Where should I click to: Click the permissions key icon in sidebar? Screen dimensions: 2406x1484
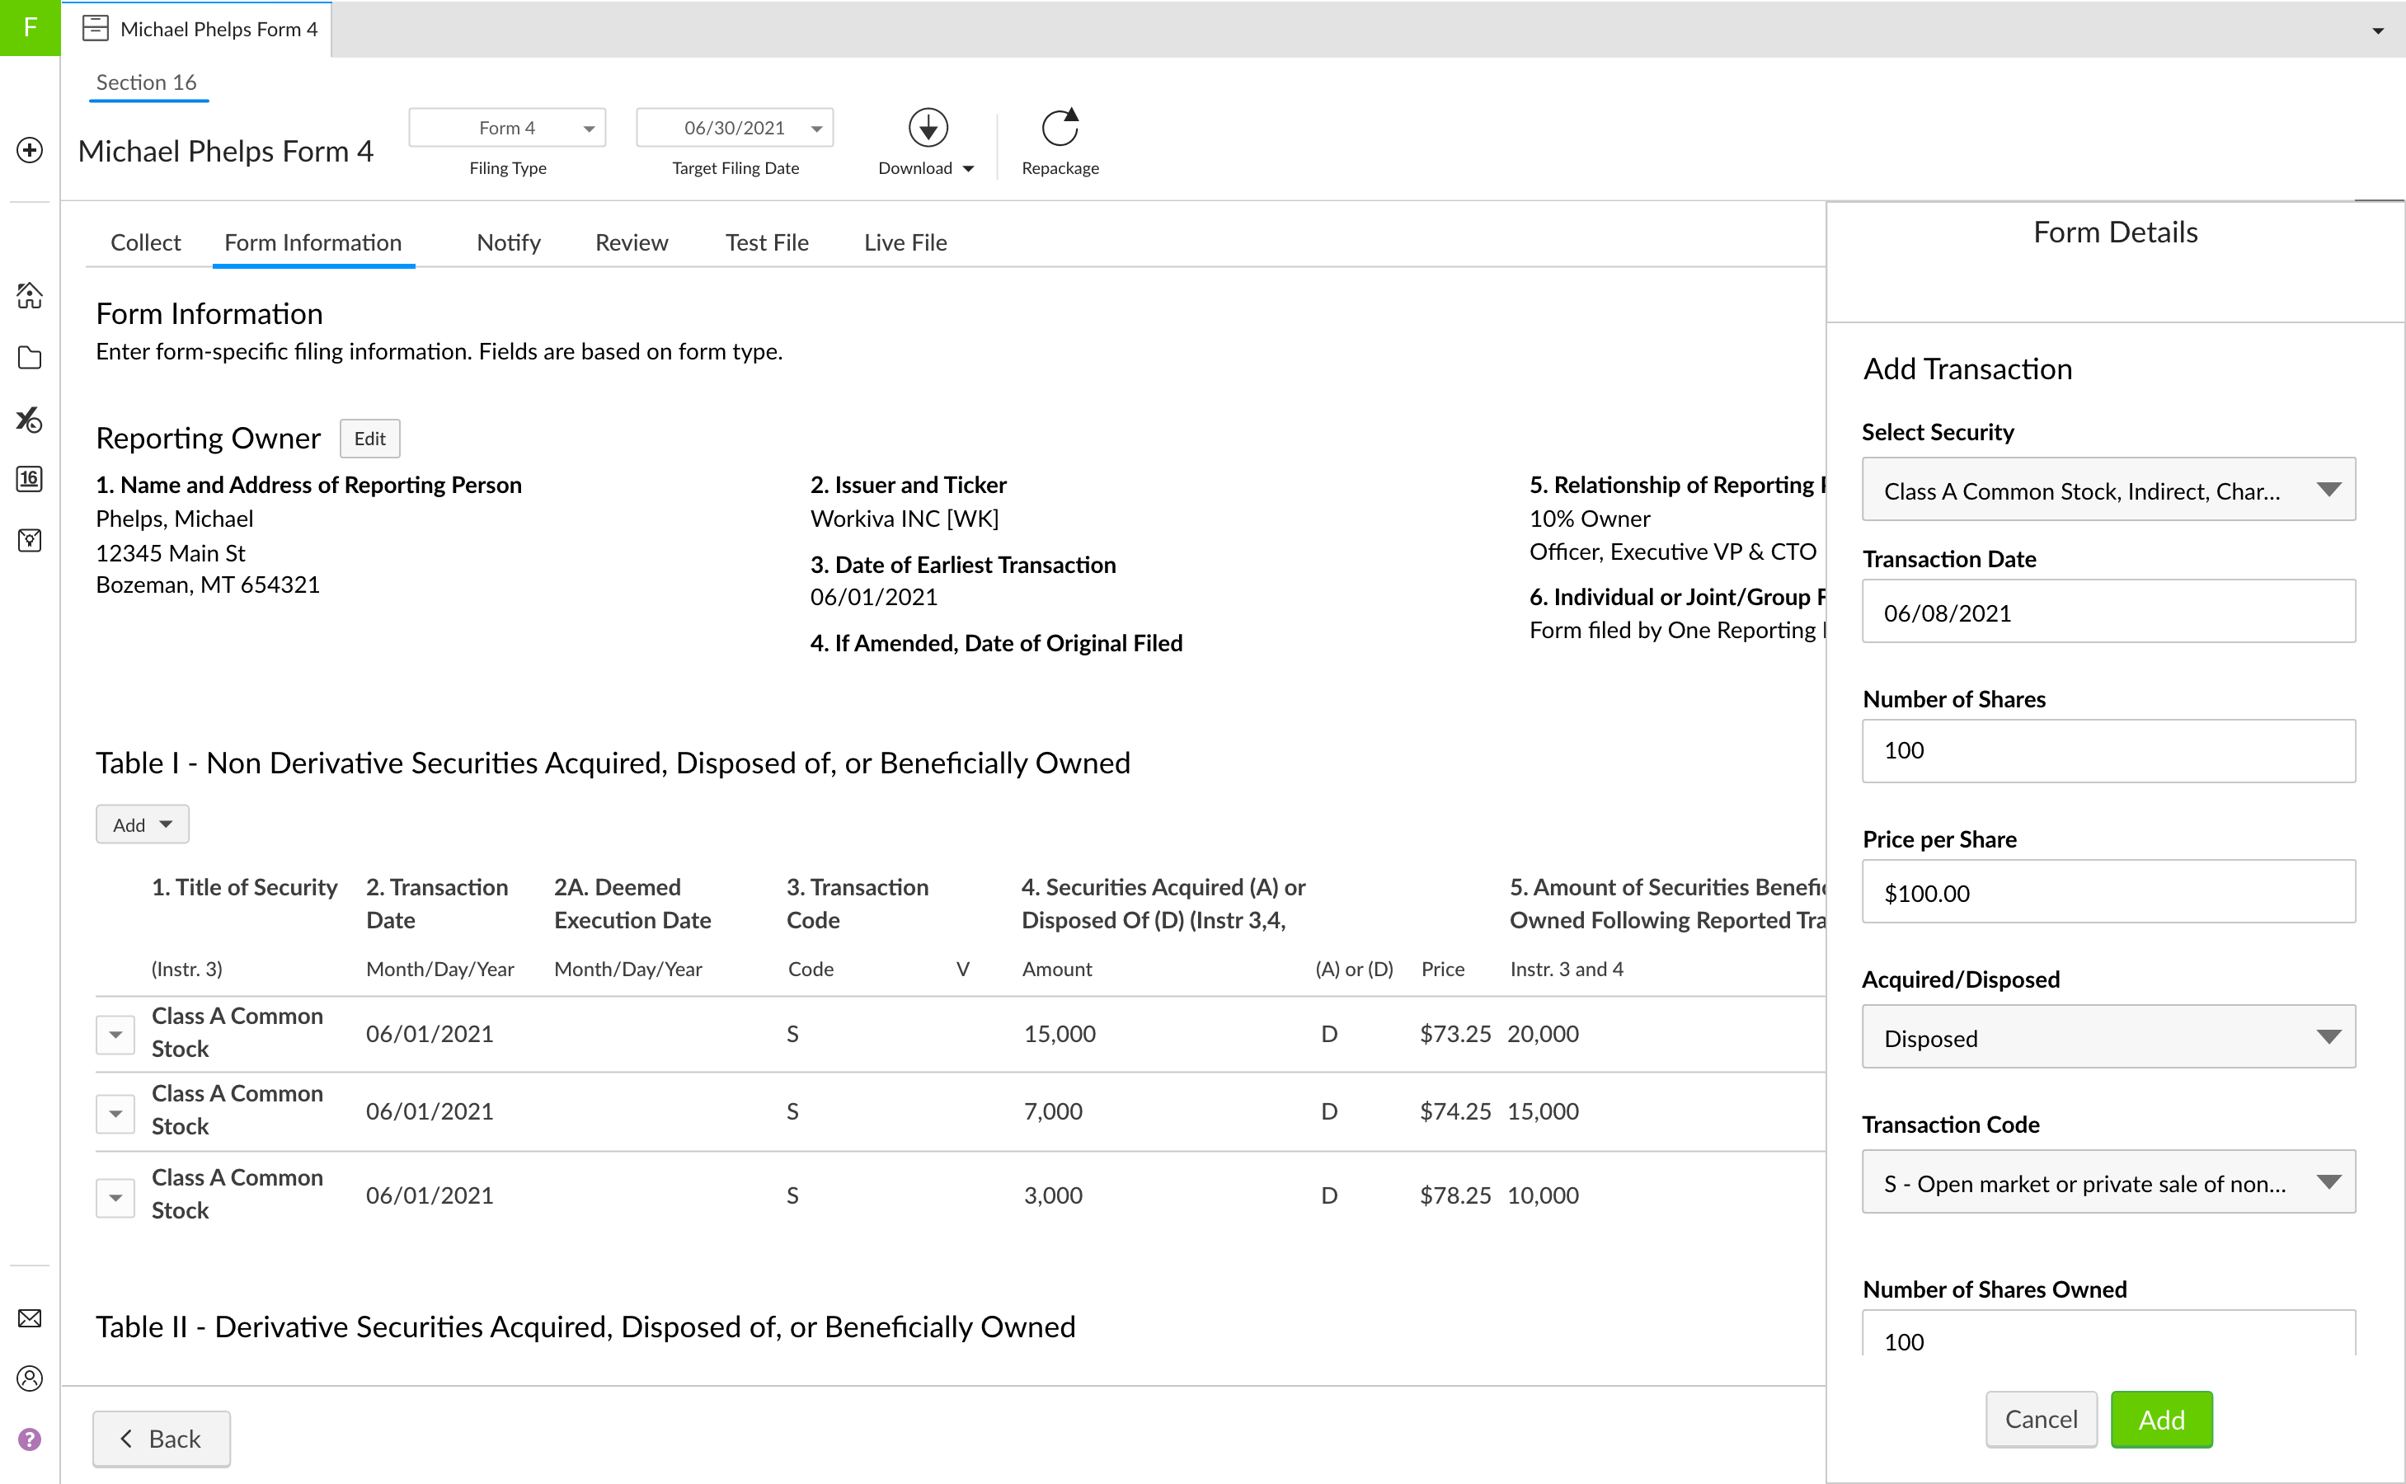pyautogui.click(x=30, y=540)
